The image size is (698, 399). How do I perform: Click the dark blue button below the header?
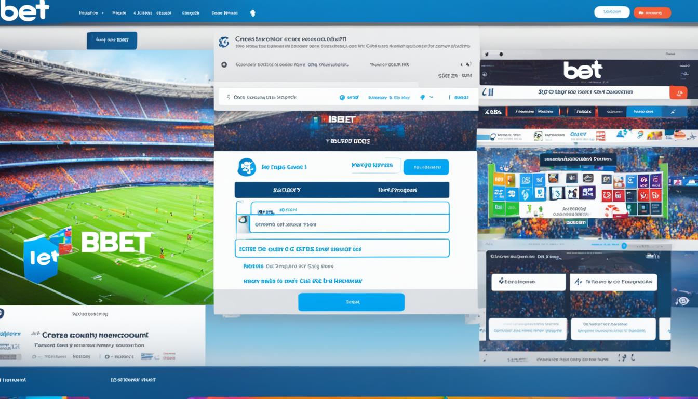coord(112,41)
